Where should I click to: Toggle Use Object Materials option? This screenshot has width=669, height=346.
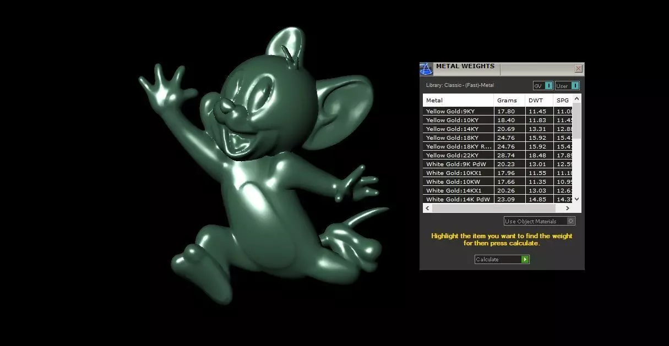(540, 221)
